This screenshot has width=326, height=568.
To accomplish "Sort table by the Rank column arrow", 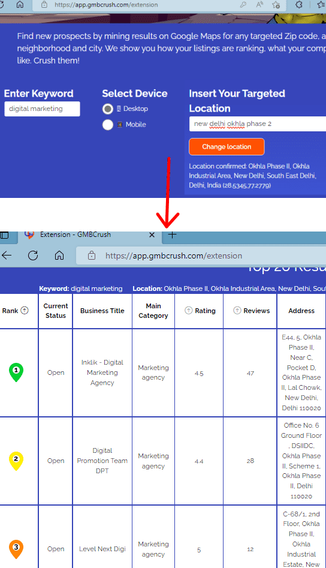I will click(x=25, y=311).
